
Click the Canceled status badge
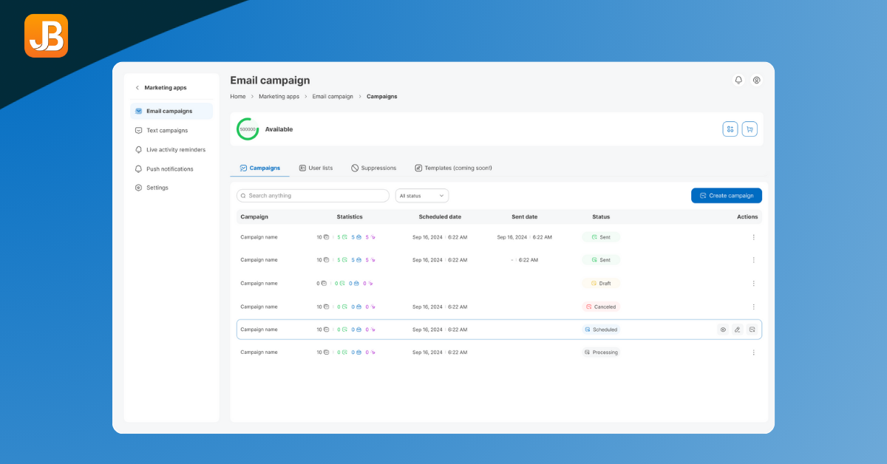tap(601, 307)
